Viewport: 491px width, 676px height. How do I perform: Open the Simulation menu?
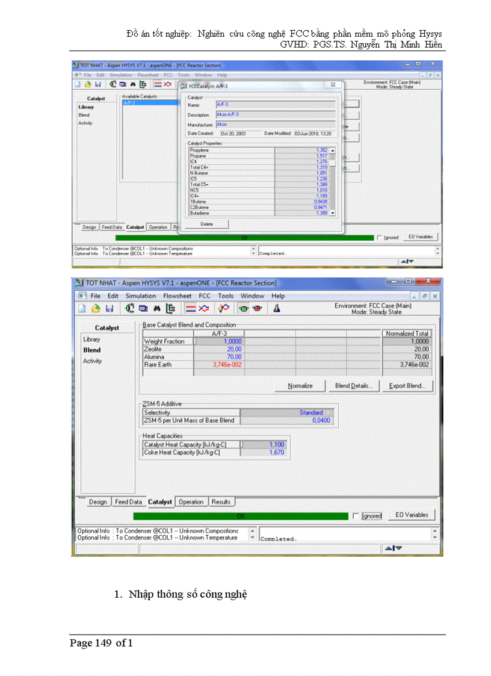pos(140,296)
